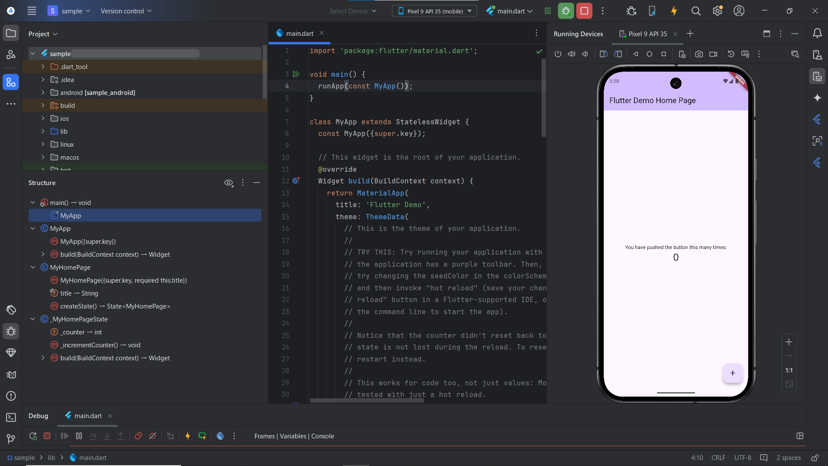Click the emulator power button icon
The width and height of the screenshot is (828, 466).
pyautogui.click(x=558, y=54)
